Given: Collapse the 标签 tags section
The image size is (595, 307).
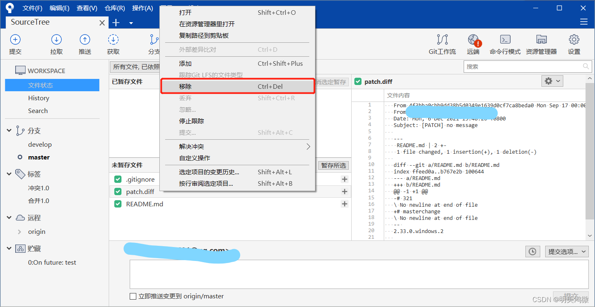Looking at the screenshot, I should (9, 174).
